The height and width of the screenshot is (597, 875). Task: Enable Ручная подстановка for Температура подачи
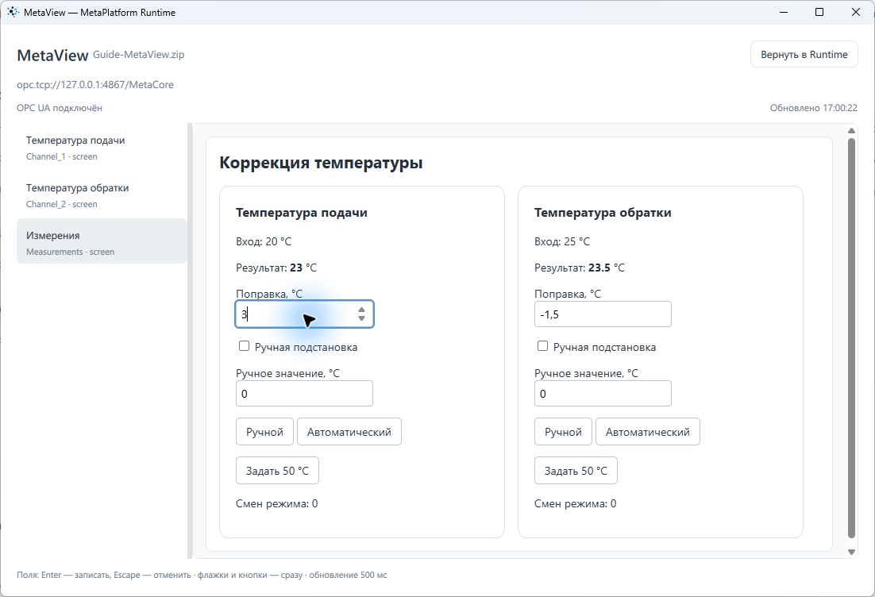click(x=244, y=346)
